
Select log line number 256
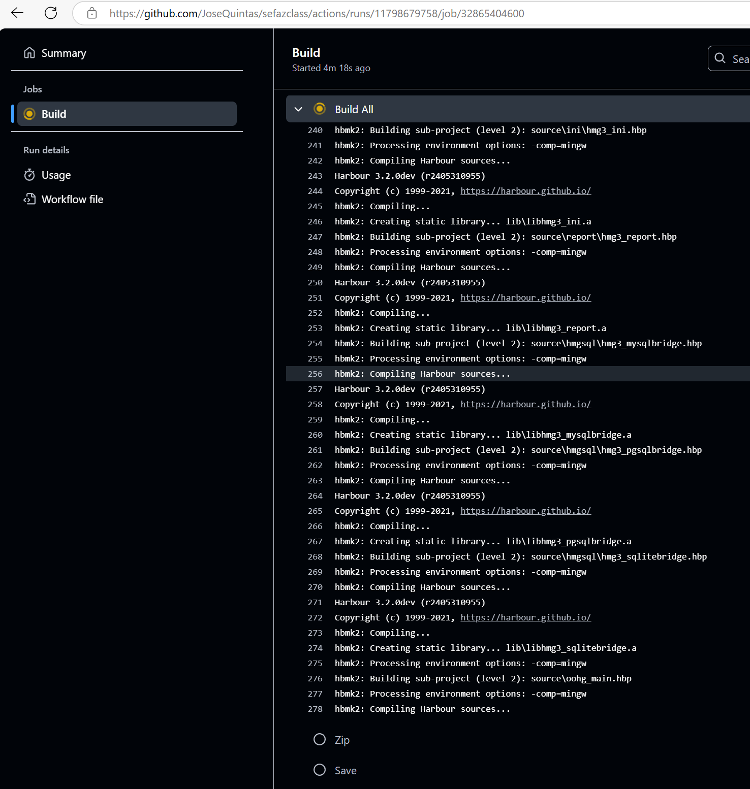315,374
